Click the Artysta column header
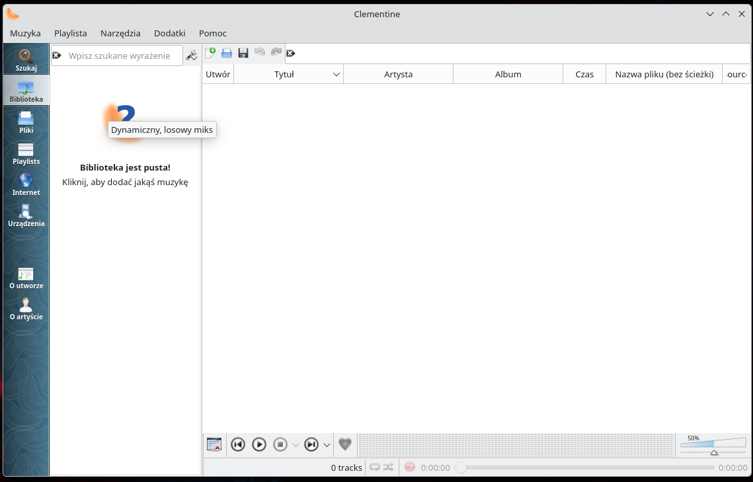 pos(399,75)
